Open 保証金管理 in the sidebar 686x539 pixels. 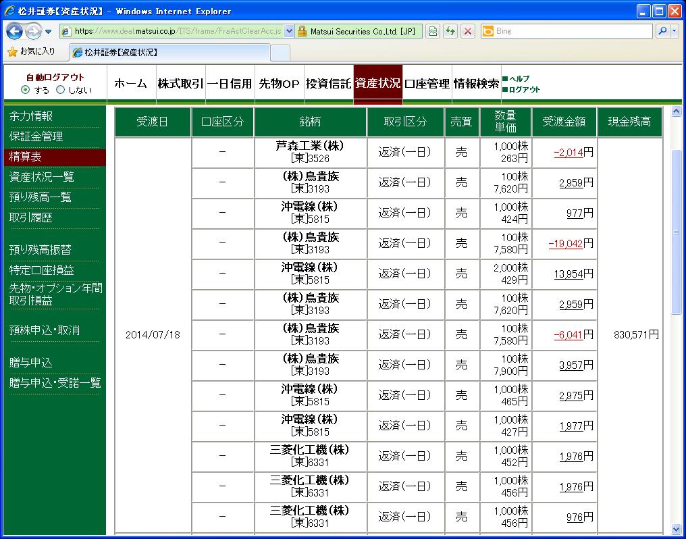tap(36, 136)
